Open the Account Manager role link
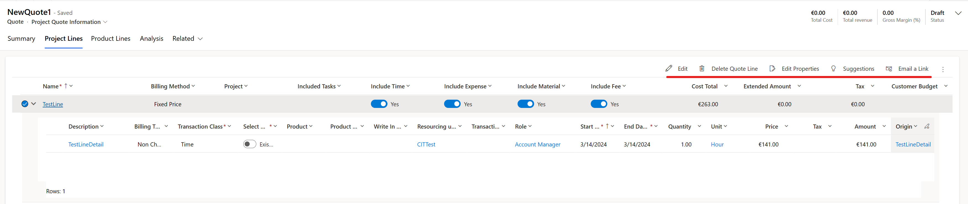The image size is (968, 204). [x=537, y=145]
